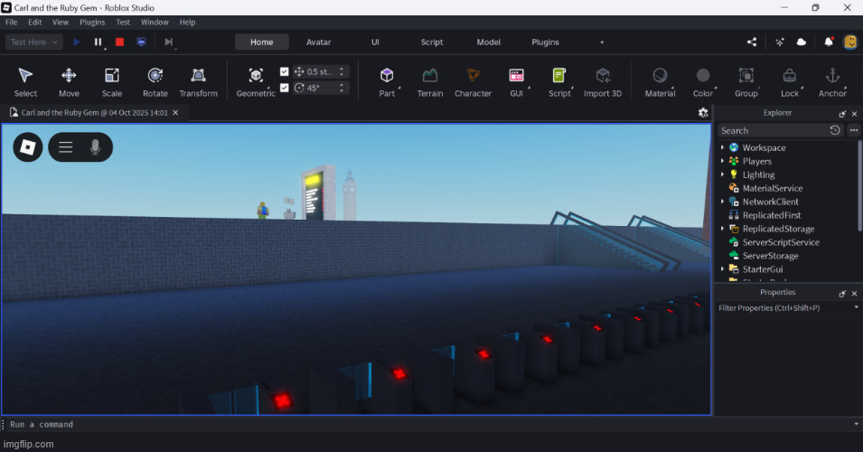Toggle the move snapping checkbox
The image size is (863, 452).
click(x=284, y=71)
